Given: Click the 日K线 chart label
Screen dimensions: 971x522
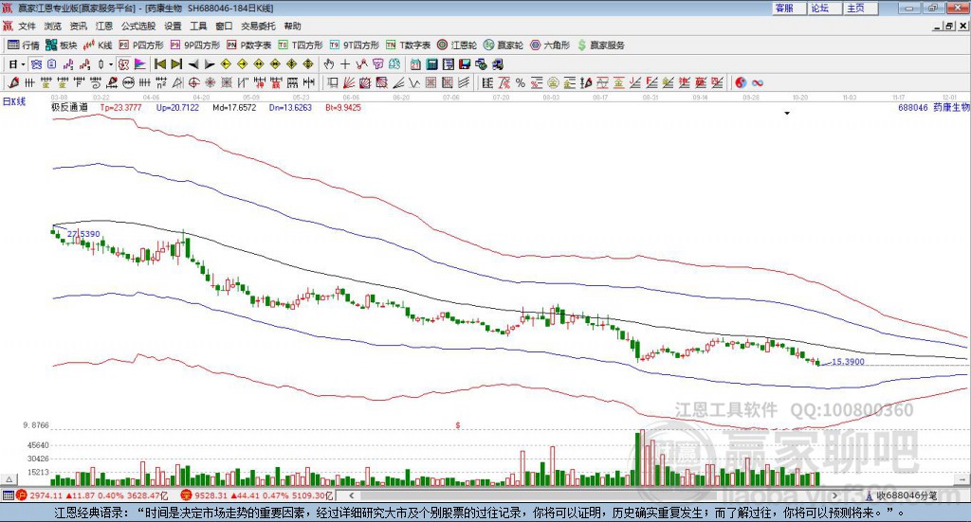Looking at the screenshot, I should (14, 102).
